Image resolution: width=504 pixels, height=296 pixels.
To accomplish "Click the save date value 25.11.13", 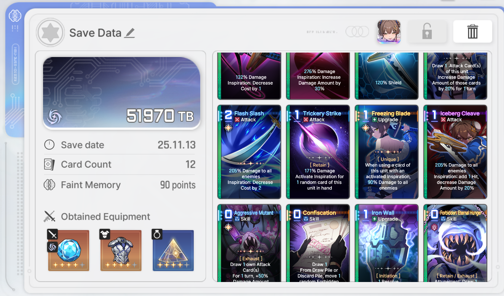I will point(177,145).
